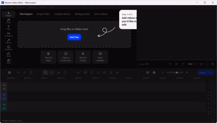Minimize the Movavi Video Editor window
The image size is (217, 123).
[x=197, y=3]
